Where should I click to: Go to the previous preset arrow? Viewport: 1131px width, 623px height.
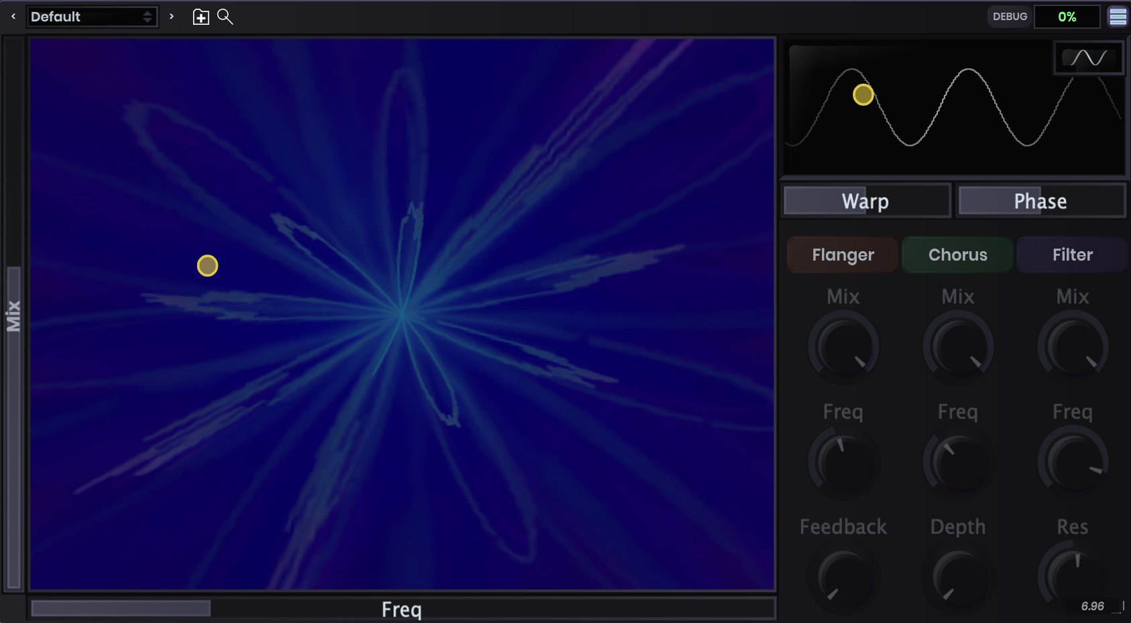(13, 17)
